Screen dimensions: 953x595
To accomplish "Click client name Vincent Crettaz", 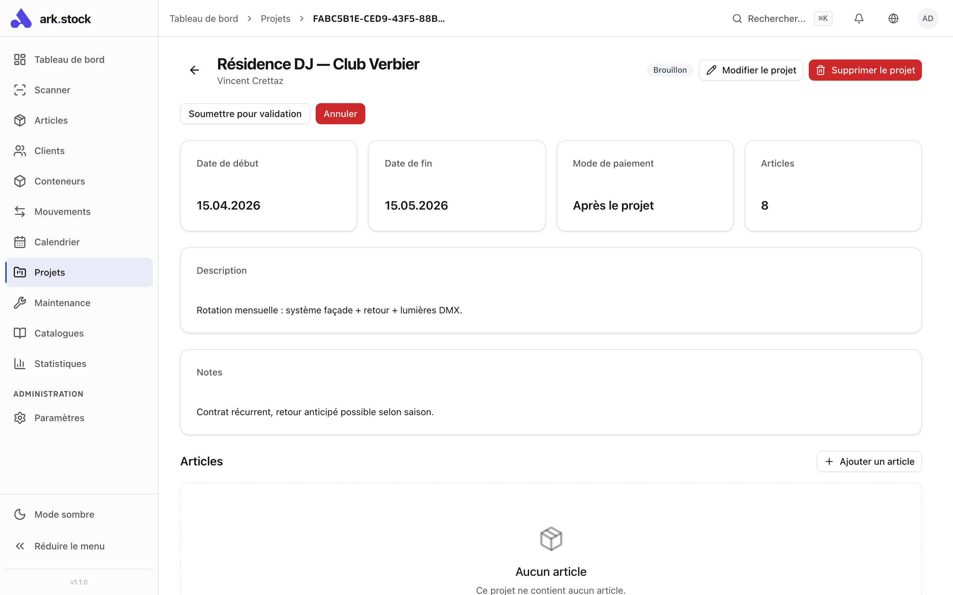I will coord(250,81).
